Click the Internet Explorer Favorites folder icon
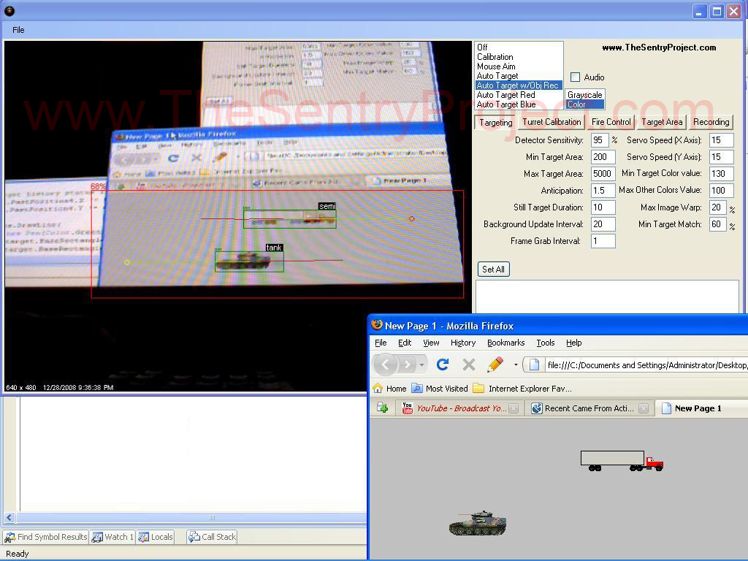 tap(478, 389)
